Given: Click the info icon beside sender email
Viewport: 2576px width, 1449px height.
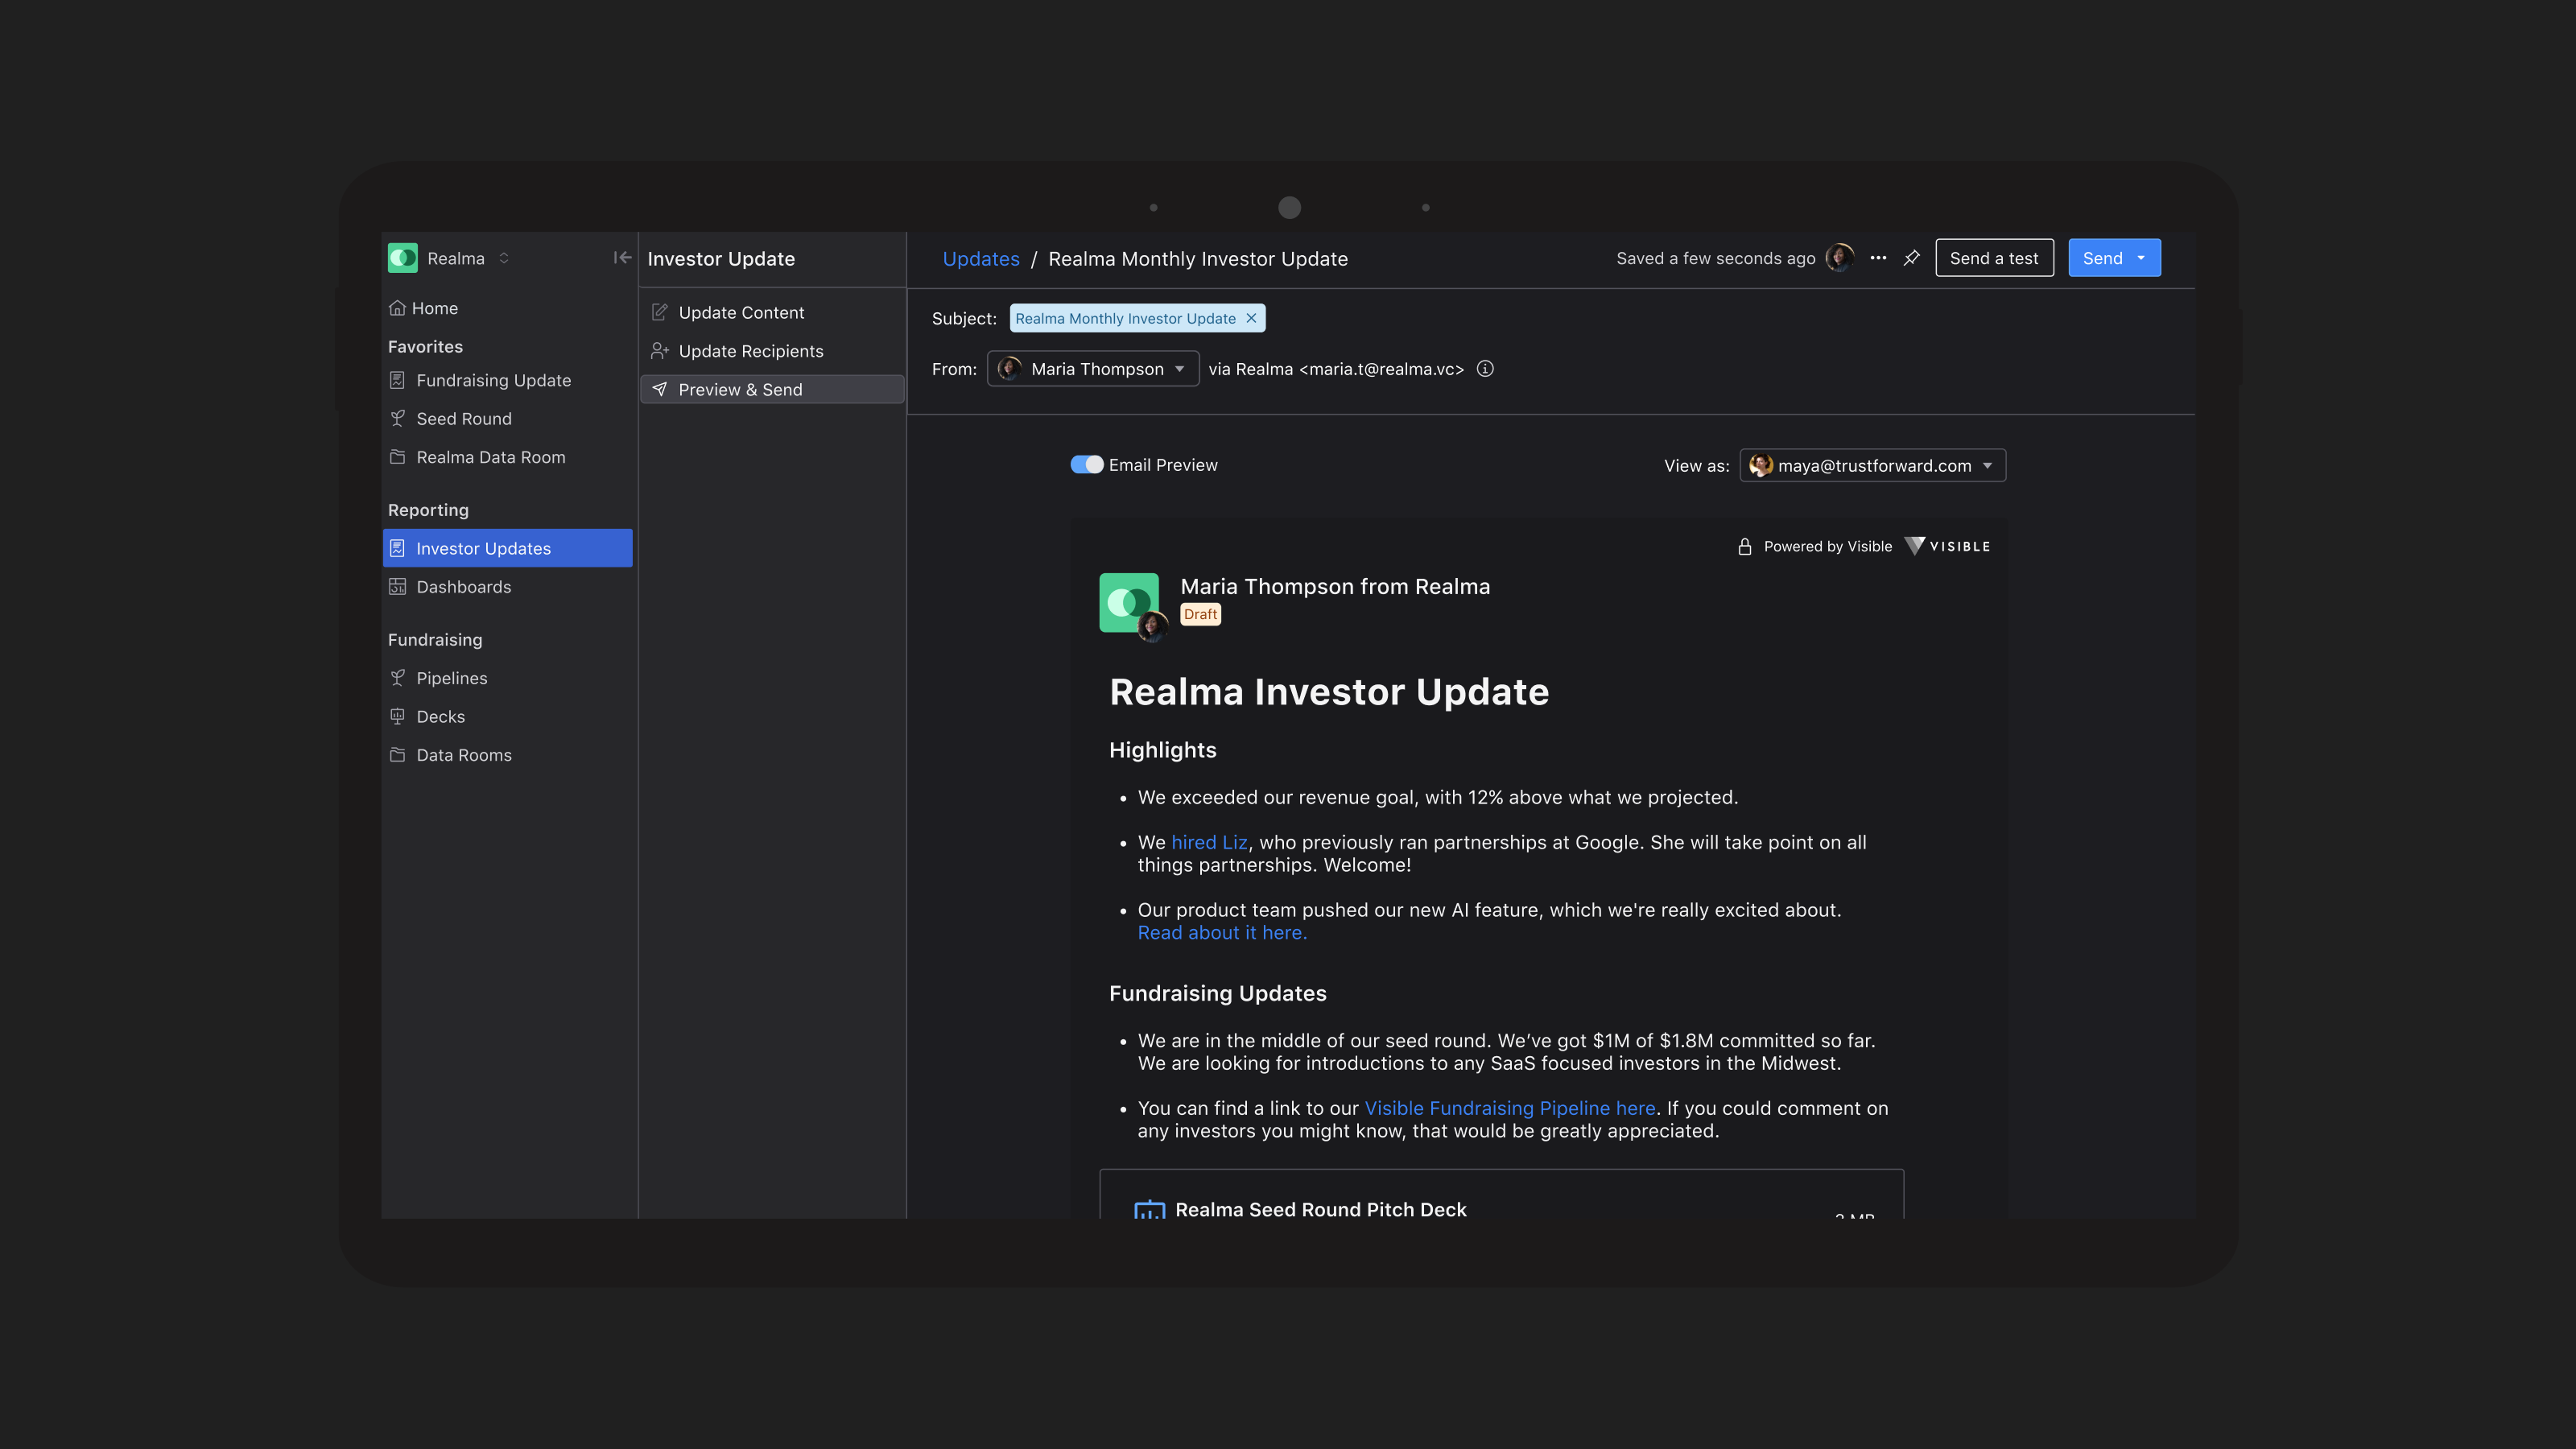Looking at the screenshot, I should click(x=1485, y=369).
